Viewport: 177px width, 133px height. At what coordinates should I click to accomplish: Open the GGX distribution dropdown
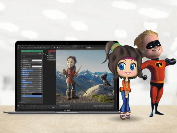(x=32, y=56)
